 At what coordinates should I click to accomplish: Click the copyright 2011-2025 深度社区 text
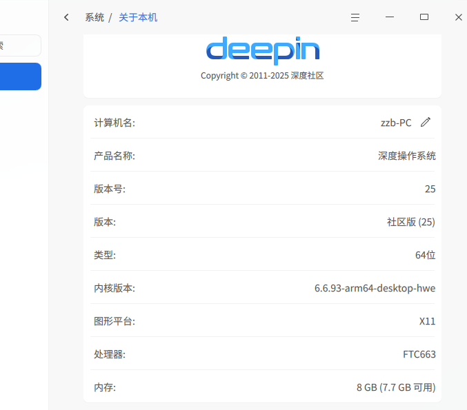262,76
